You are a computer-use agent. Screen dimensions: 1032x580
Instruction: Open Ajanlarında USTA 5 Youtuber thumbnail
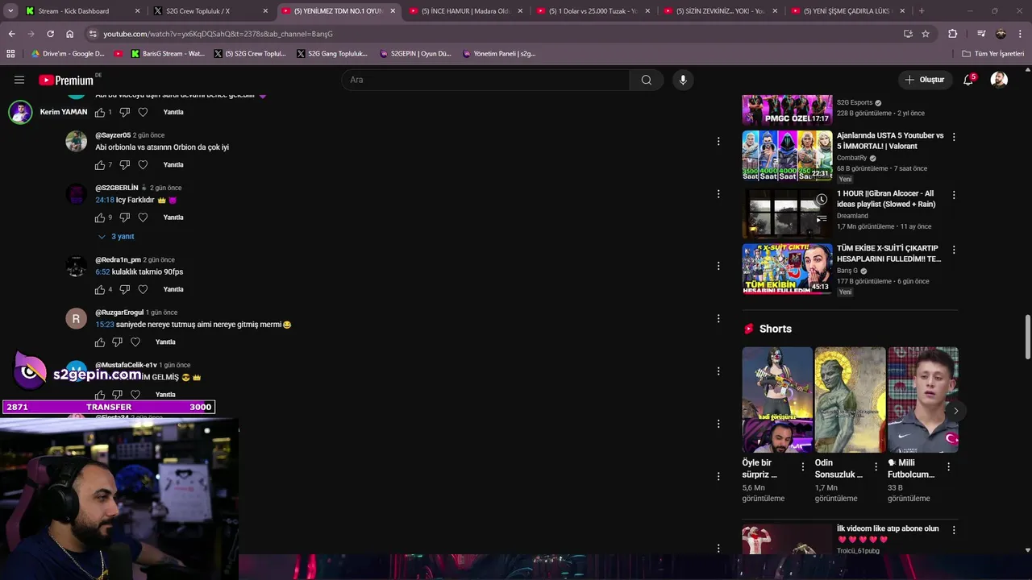tap(787, 155)
